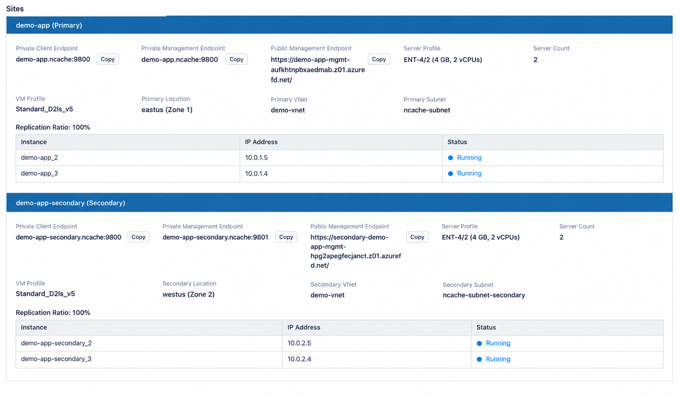The height and width of the screenshot is (395, 680).
Task: Click the secondary public URL starting https://secondary-demo-app-mgmt-
Action: 356,251
